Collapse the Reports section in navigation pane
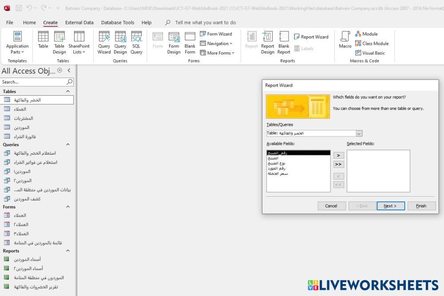 coord(68,251)
